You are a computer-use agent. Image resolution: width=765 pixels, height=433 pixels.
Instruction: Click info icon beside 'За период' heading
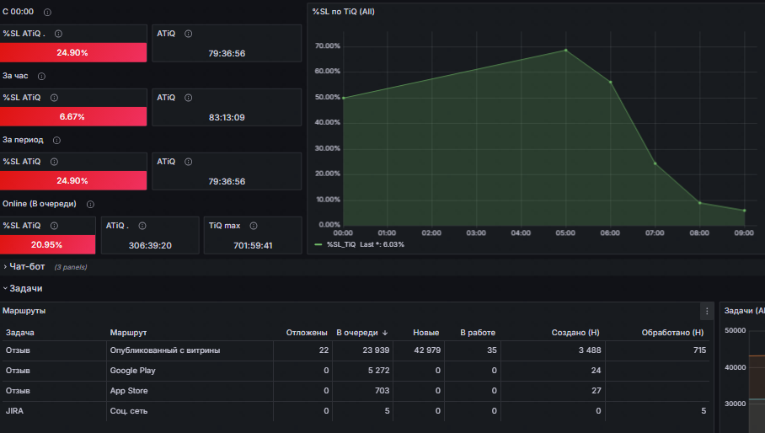pyautogui.click(x=56, y=141)
